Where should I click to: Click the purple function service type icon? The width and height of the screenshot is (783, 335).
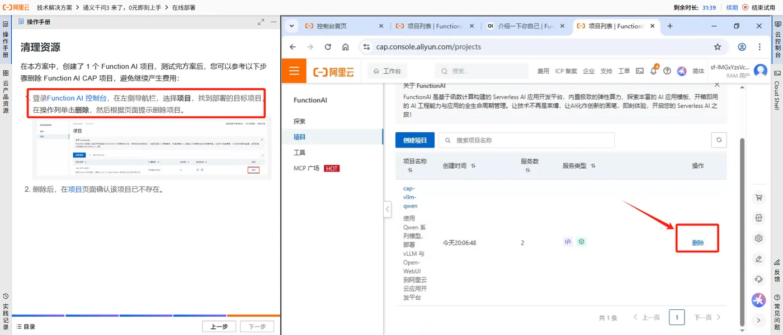tap(568, 242)
